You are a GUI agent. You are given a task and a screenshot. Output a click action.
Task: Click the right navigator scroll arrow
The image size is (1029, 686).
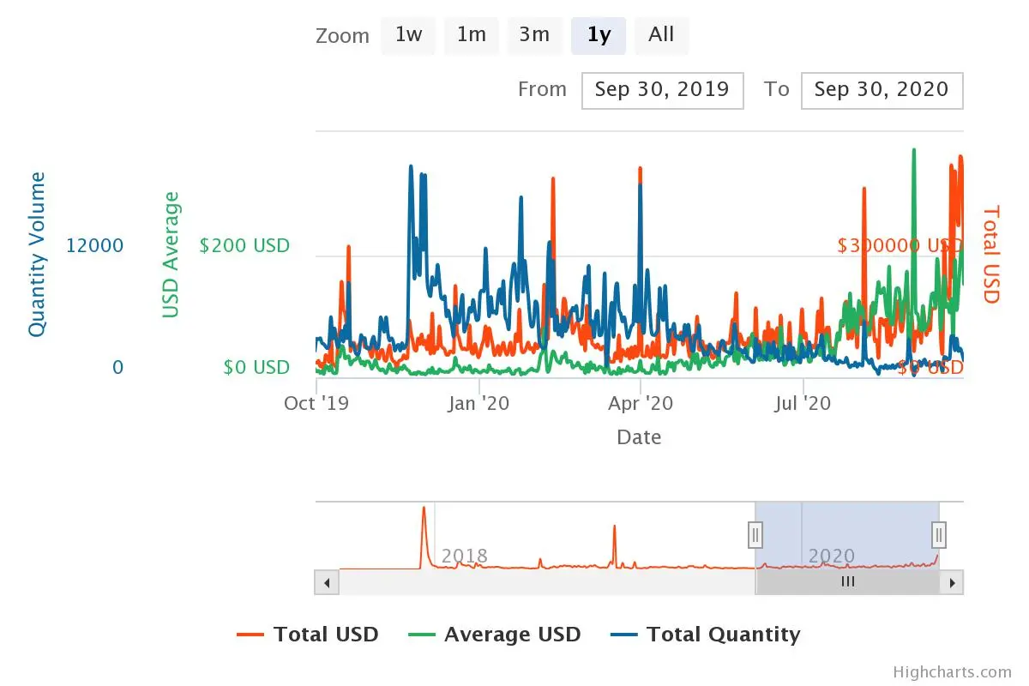coord(953,582)
